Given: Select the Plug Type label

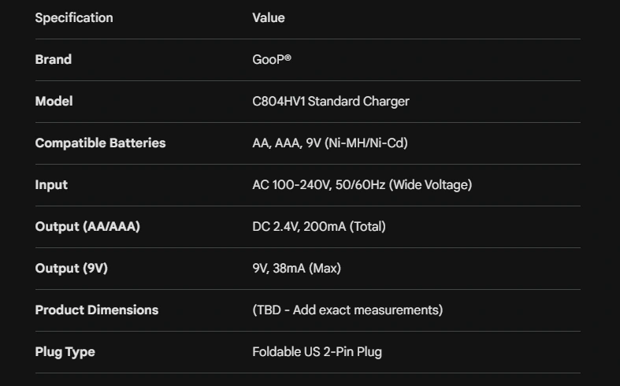Looking at the screenshot, I should pyautogui.click(x=65, y=351).
